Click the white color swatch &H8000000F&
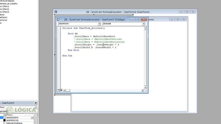221x124 pixels. 4,117
